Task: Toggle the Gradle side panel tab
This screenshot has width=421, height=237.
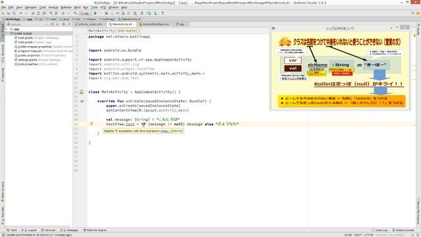Action: tap(418, 29)
